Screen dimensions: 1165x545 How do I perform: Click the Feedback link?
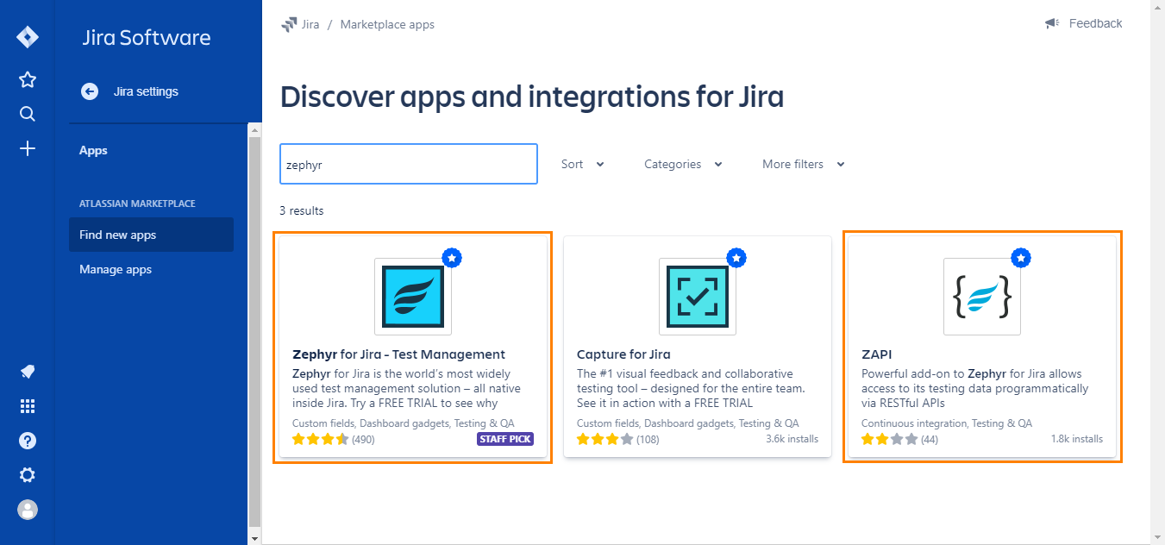pyautogui.click(x=1095, y=23)
